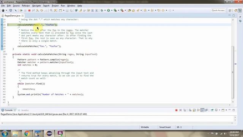Click the Resume debug toolbar icon
Image resolution: width=243 pixels, height=137 pixels.
tap(21, 10)
